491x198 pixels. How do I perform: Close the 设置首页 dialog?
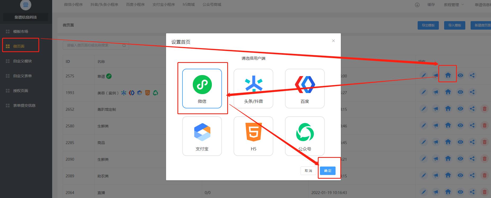click(333, 41)
